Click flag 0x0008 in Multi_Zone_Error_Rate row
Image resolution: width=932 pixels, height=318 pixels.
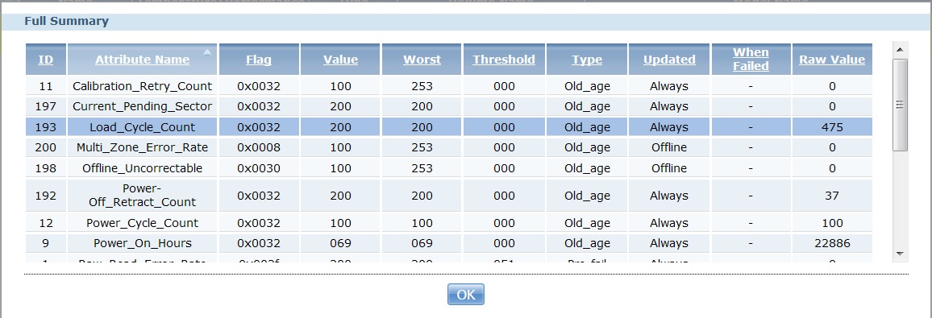click(259, 147)
